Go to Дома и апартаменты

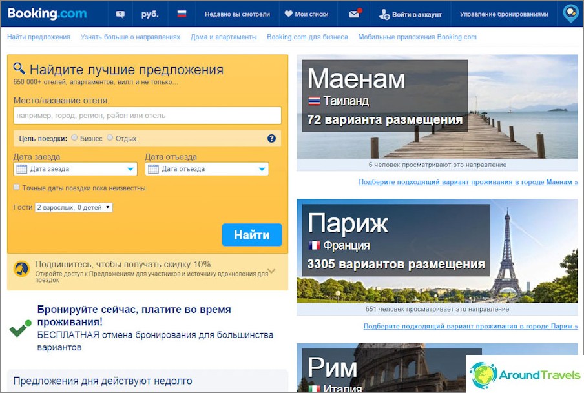click(x=224, y=37)
